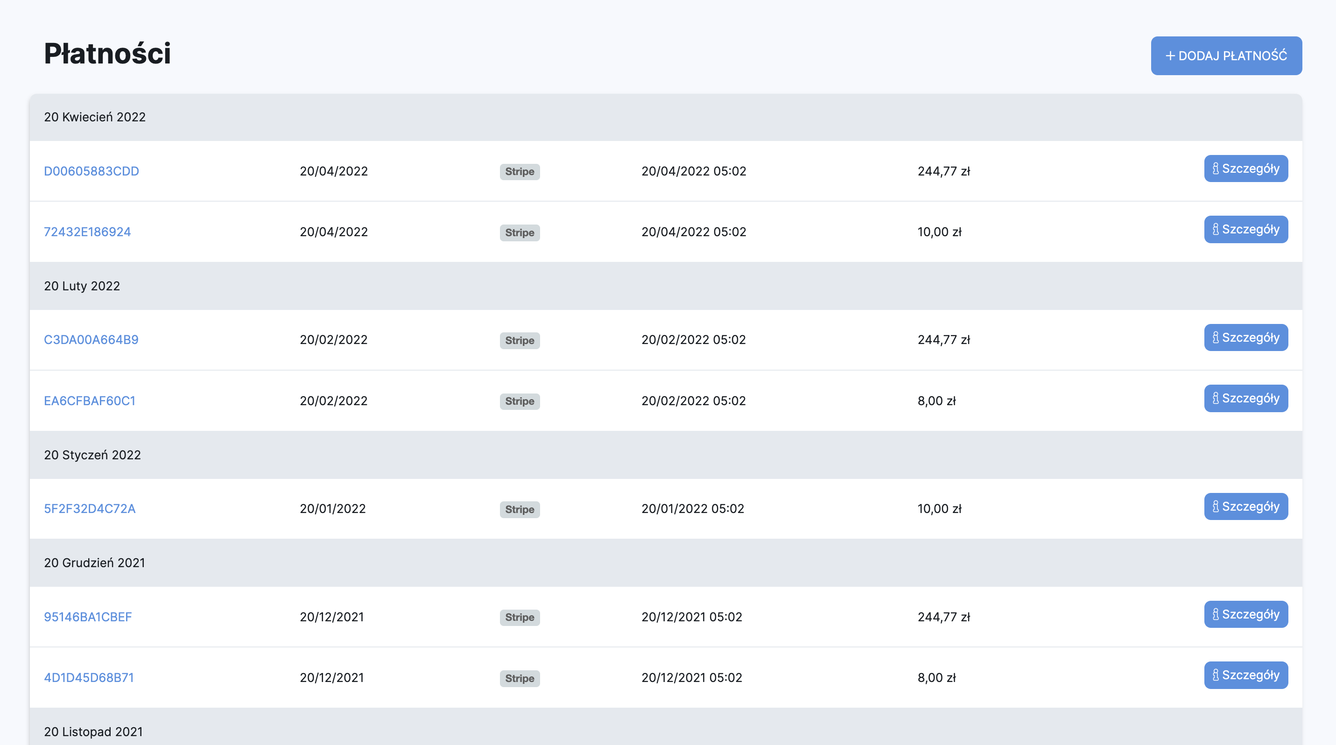Click the 20 Kwiecień 2022 group header
The height and width of the screenshot is (745, 1336).
pyautogui.click(x=95, y=117)
